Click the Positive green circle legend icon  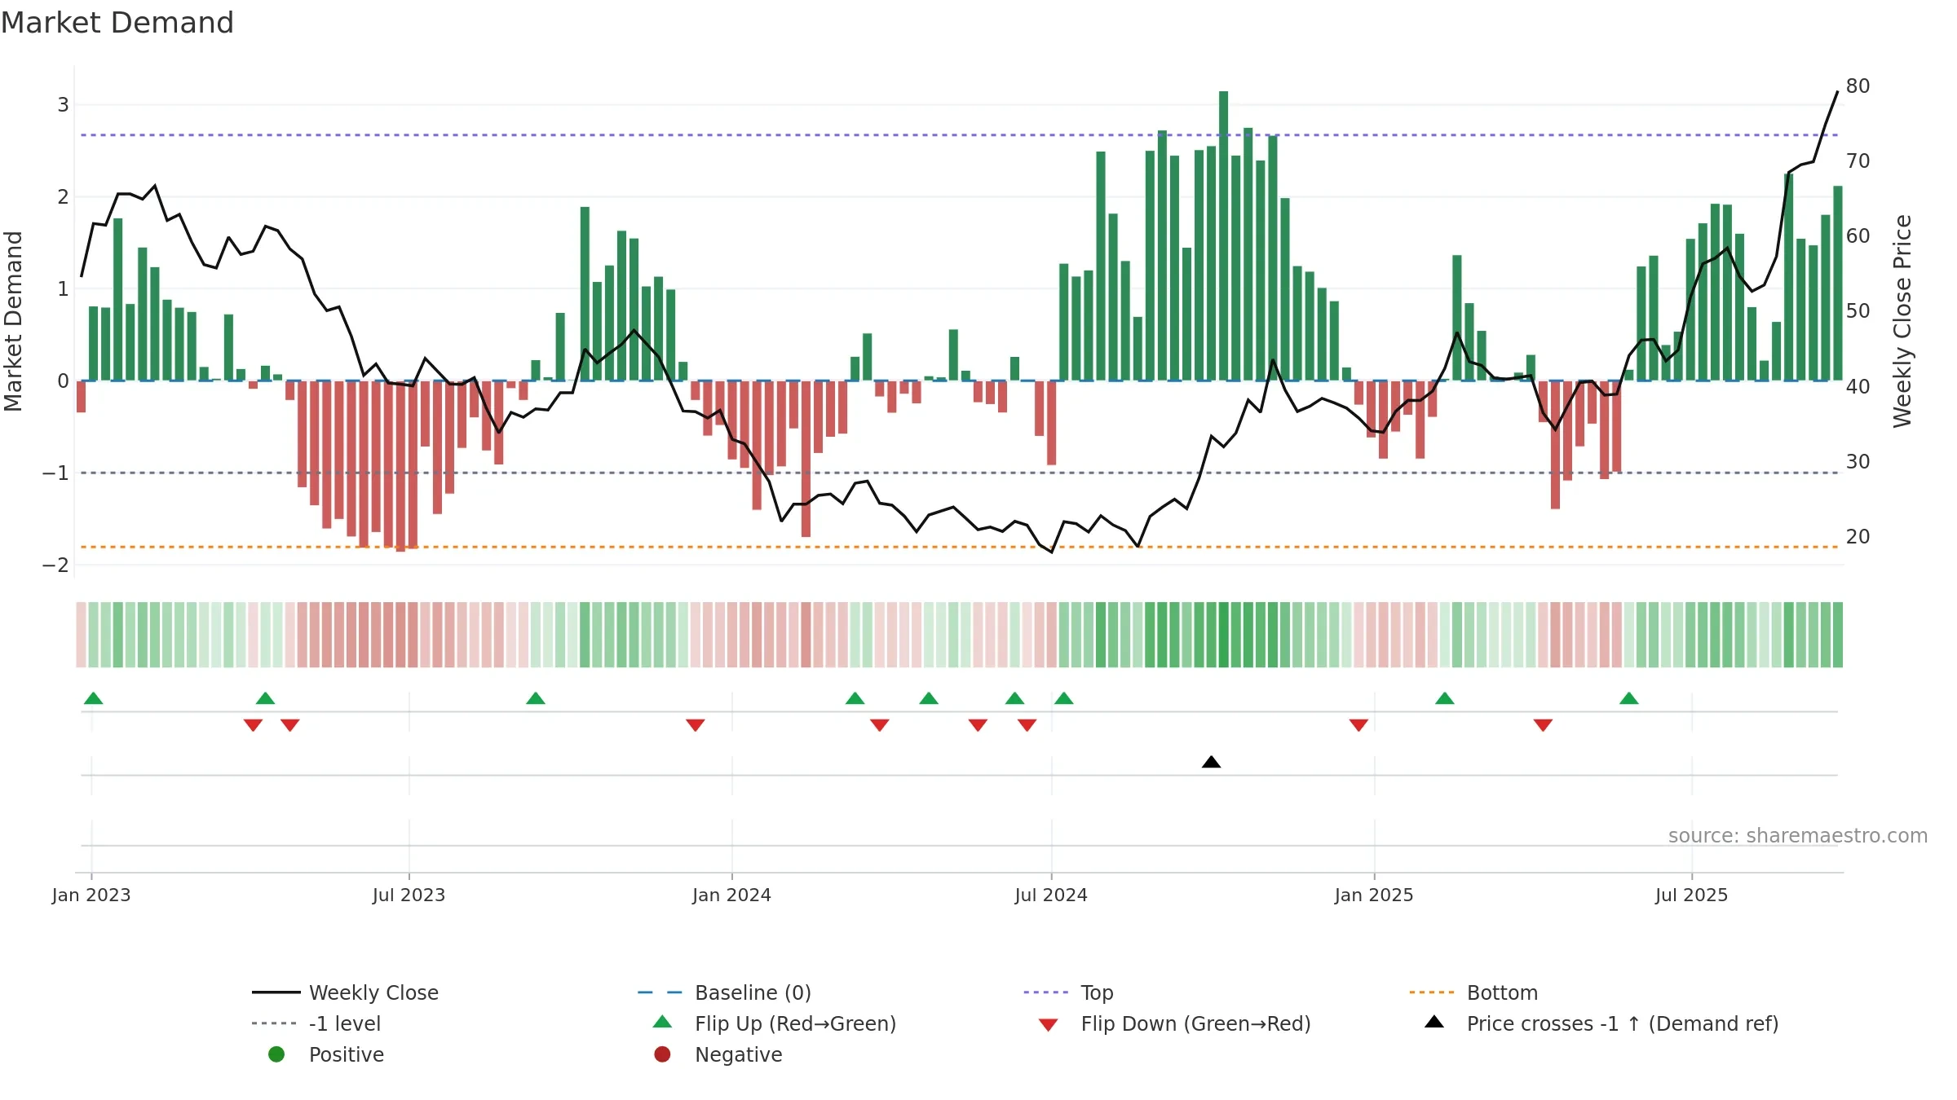tap(276, 1054)
